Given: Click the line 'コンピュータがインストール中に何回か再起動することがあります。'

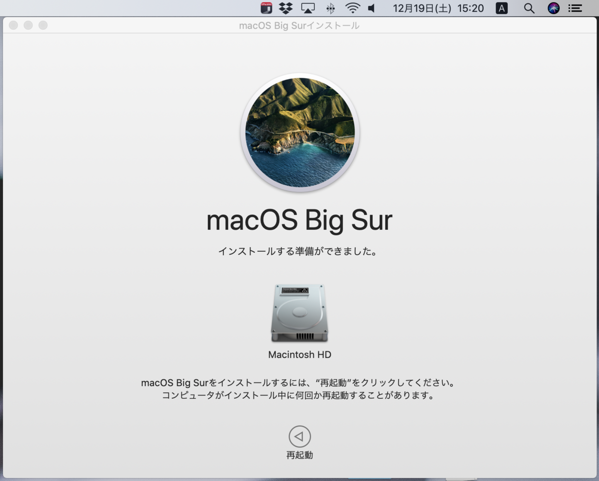Looking at the screenshot, I should [298, 396].
